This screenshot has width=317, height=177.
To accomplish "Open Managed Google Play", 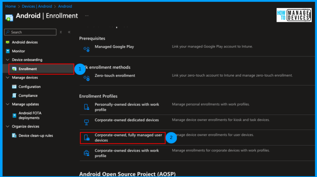I will pyautogui.click(x=114, y=47).
